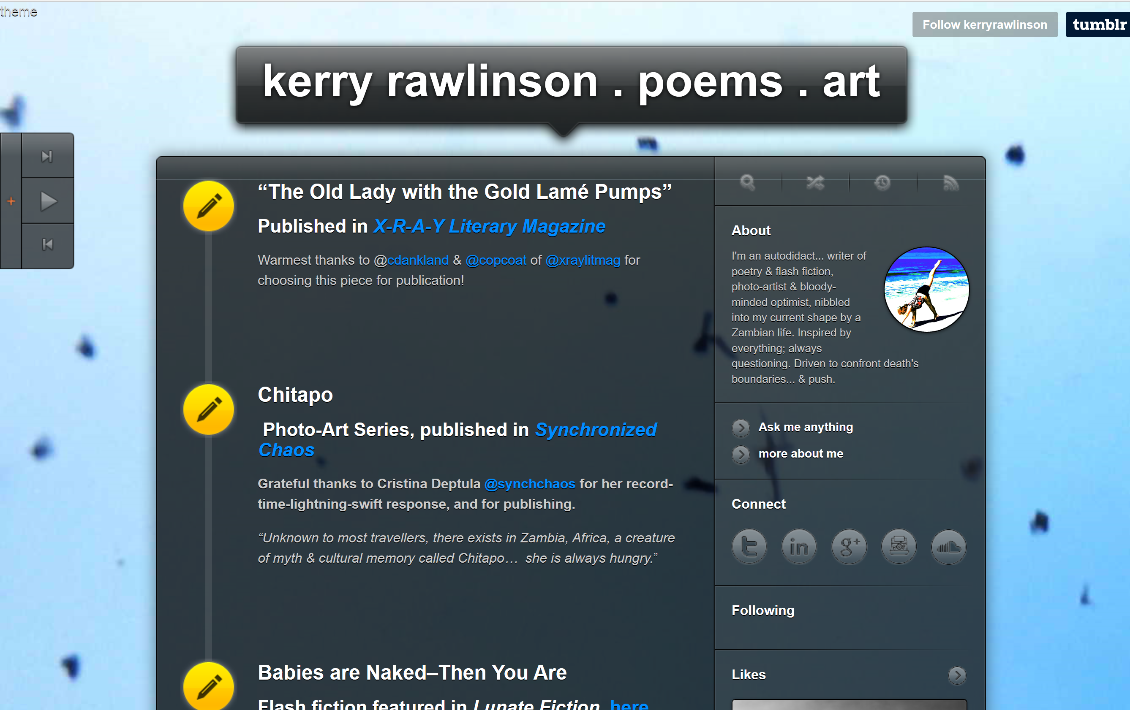
Task: Open the blog archive clock icon
Action: point(883,182)
